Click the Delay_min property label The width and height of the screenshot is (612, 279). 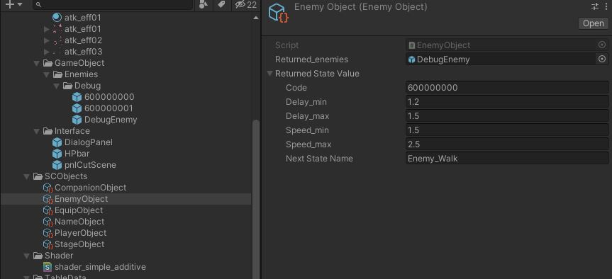[x=306, y=102]
